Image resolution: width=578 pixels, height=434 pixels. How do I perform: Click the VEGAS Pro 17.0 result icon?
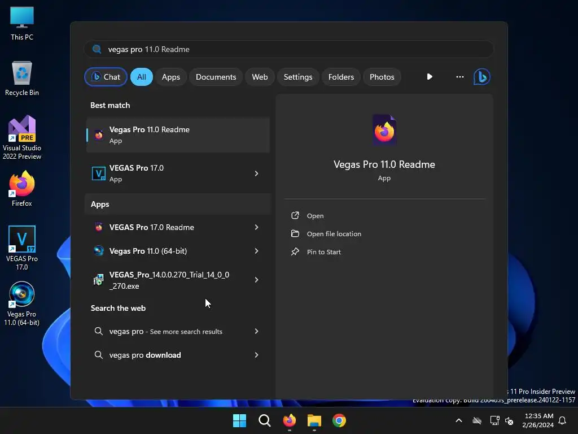pyautogui.click(x=98, y=173)
